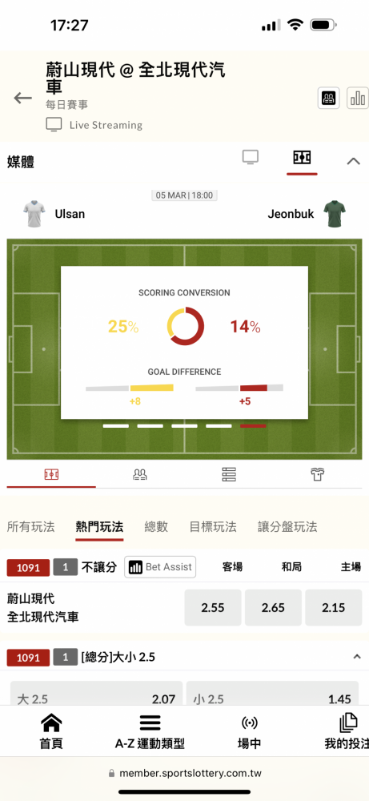Viewport: 369px width, 801px height.
Task: Open the A-Z 運動類型 menu
Action: (150, 731)
